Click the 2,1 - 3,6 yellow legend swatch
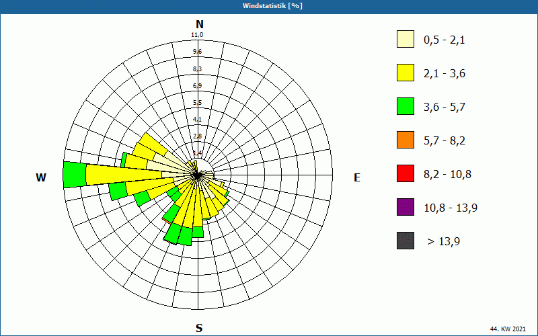 point(406,73)
